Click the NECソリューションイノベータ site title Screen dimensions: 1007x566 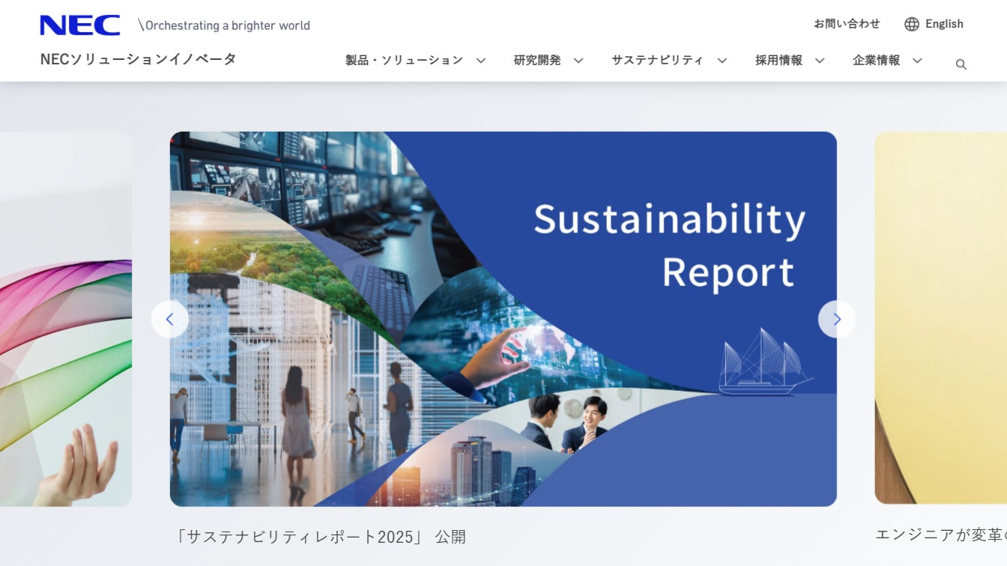tap(139, 58)
